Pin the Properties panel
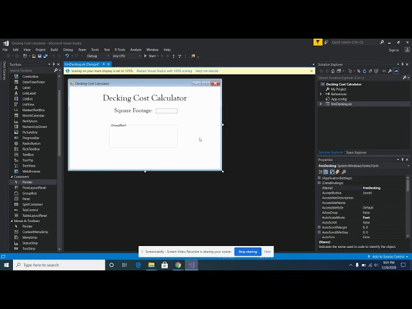This screenshot has width=412, height=309. pyautogui.click(x=402, y=160)
